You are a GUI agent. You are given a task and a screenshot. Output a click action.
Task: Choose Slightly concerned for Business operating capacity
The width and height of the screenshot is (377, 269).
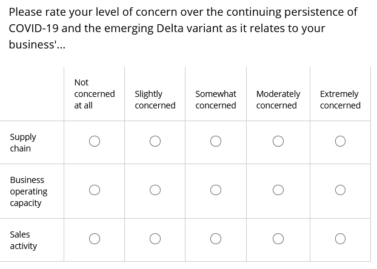155,190
